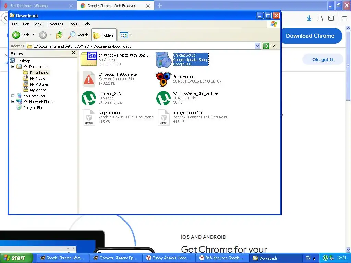Screen dimensions: 351x263
Task: Click the ar_windows_vista_with_sp2 file name
Action: pyautogui.click(x=124, y=55)
